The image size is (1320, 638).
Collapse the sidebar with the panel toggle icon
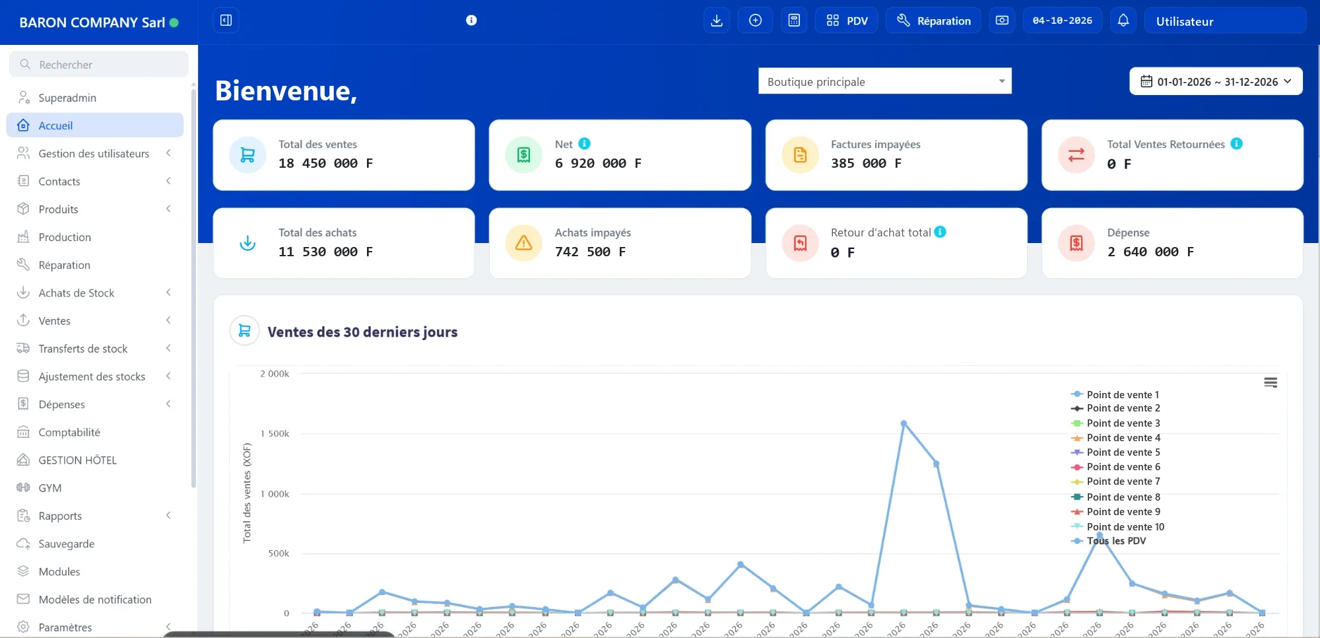click(x=226, y=20)
